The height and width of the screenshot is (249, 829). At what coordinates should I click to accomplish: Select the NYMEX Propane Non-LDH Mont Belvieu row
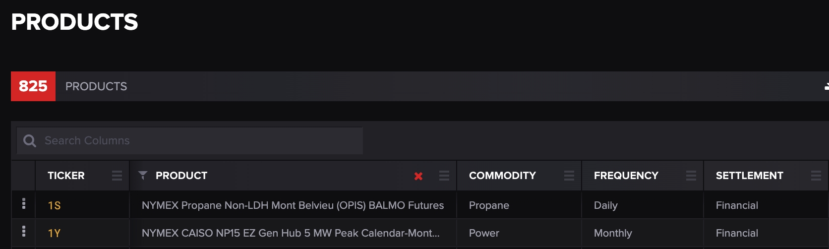[293, 205]
